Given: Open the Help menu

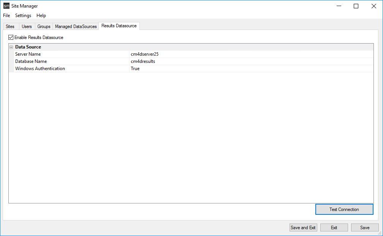Looking at the screenshot, I should tap(41, 16).
